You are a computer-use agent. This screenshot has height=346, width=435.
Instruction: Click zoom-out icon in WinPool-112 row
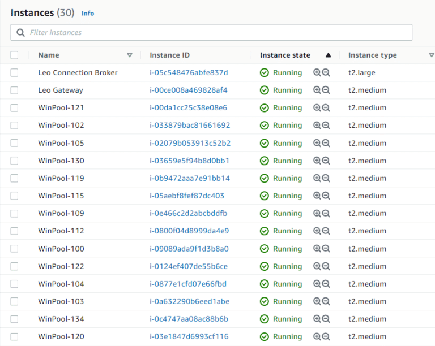coord(326,231)
